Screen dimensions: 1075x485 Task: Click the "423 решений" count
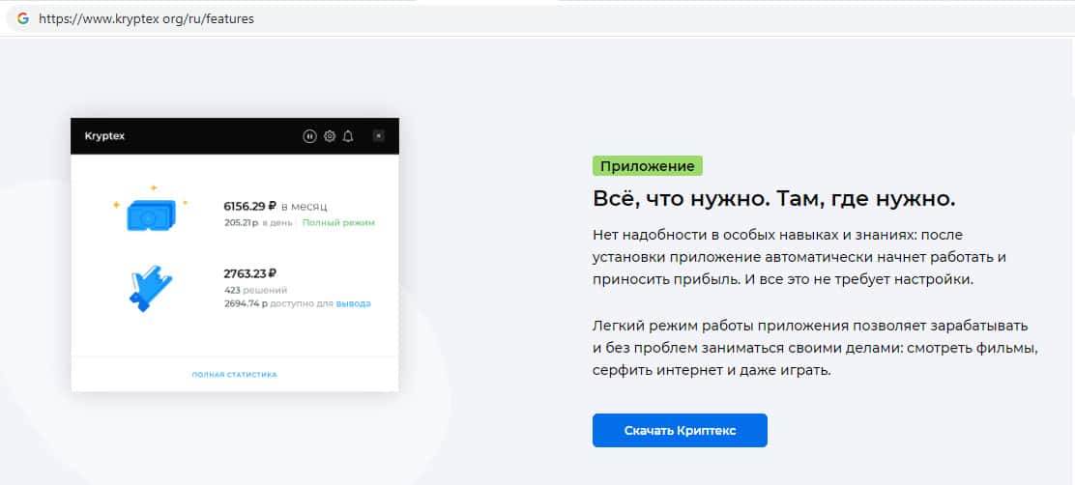(x=256, y=291)
